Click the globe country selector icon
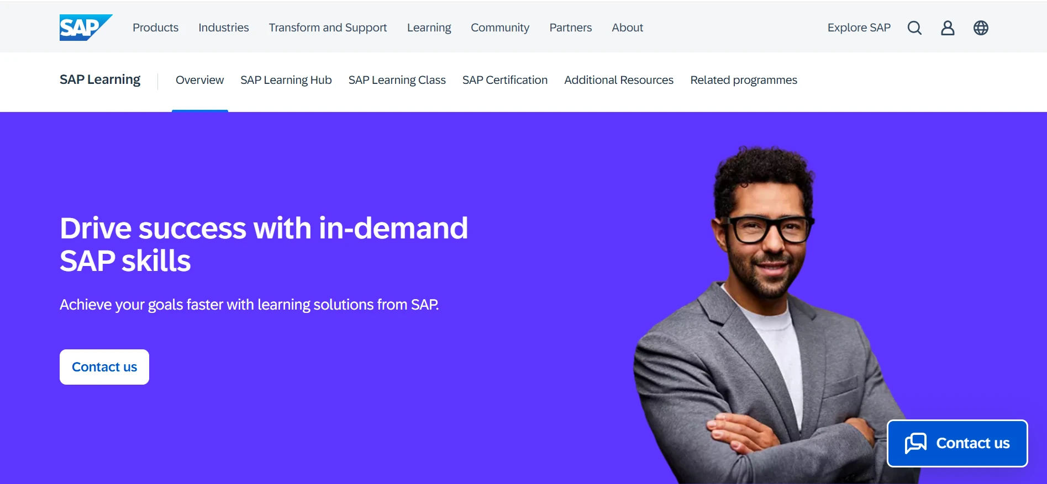 click(981, 28)
